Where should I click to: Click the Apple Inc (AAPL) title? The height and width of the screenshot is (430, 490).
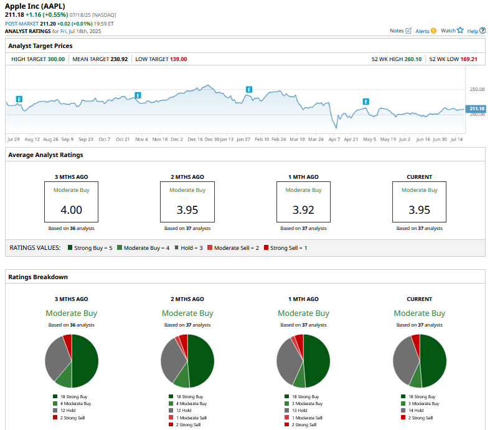coord(35,6)
